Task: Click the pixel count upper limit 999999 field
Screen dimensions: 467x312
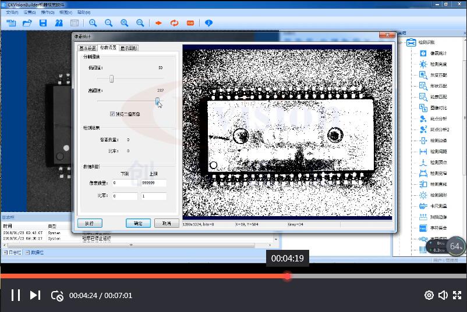Action: pos(154,183)
